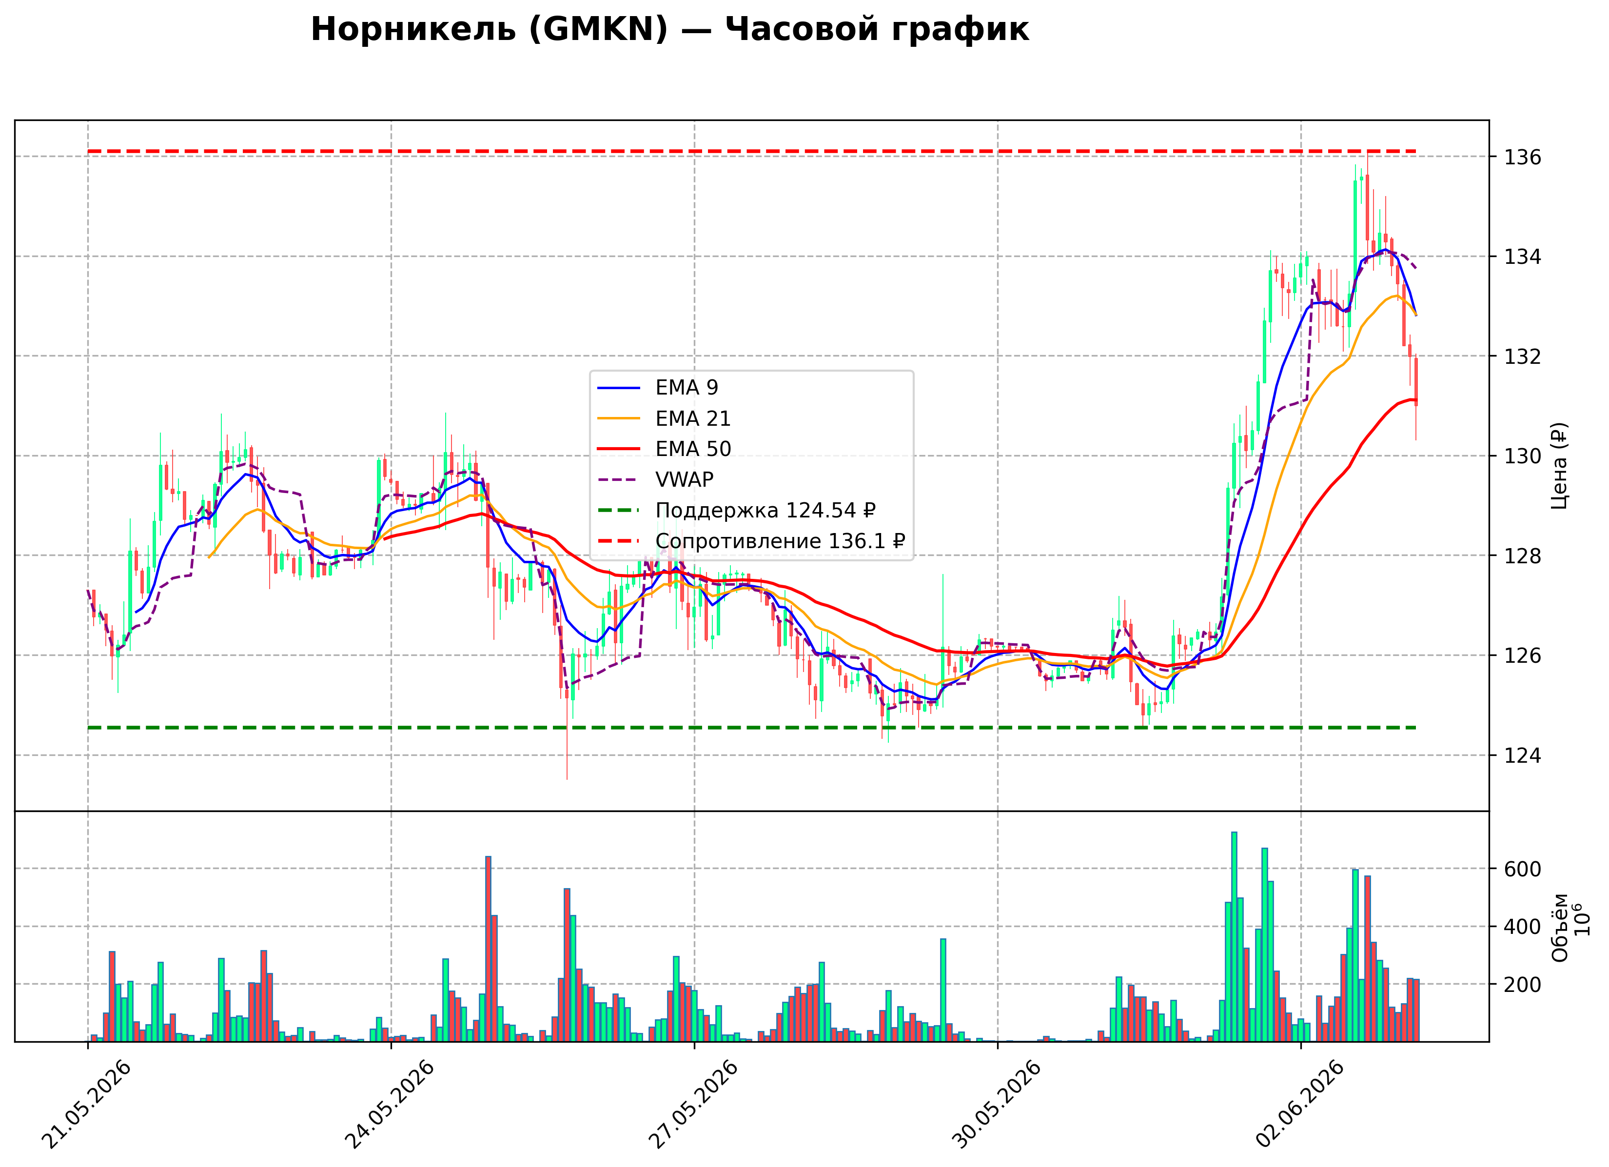Click the purple dashed VWAP legend sample
1609x1167 pixels.
tap(619, 480)
